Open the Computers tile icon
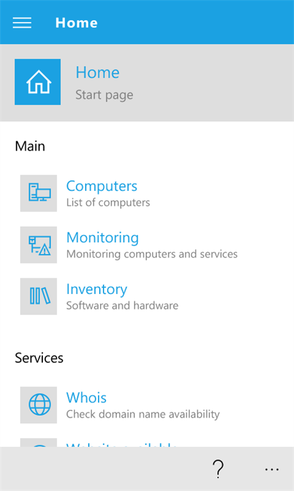 [x=39, y=193]
